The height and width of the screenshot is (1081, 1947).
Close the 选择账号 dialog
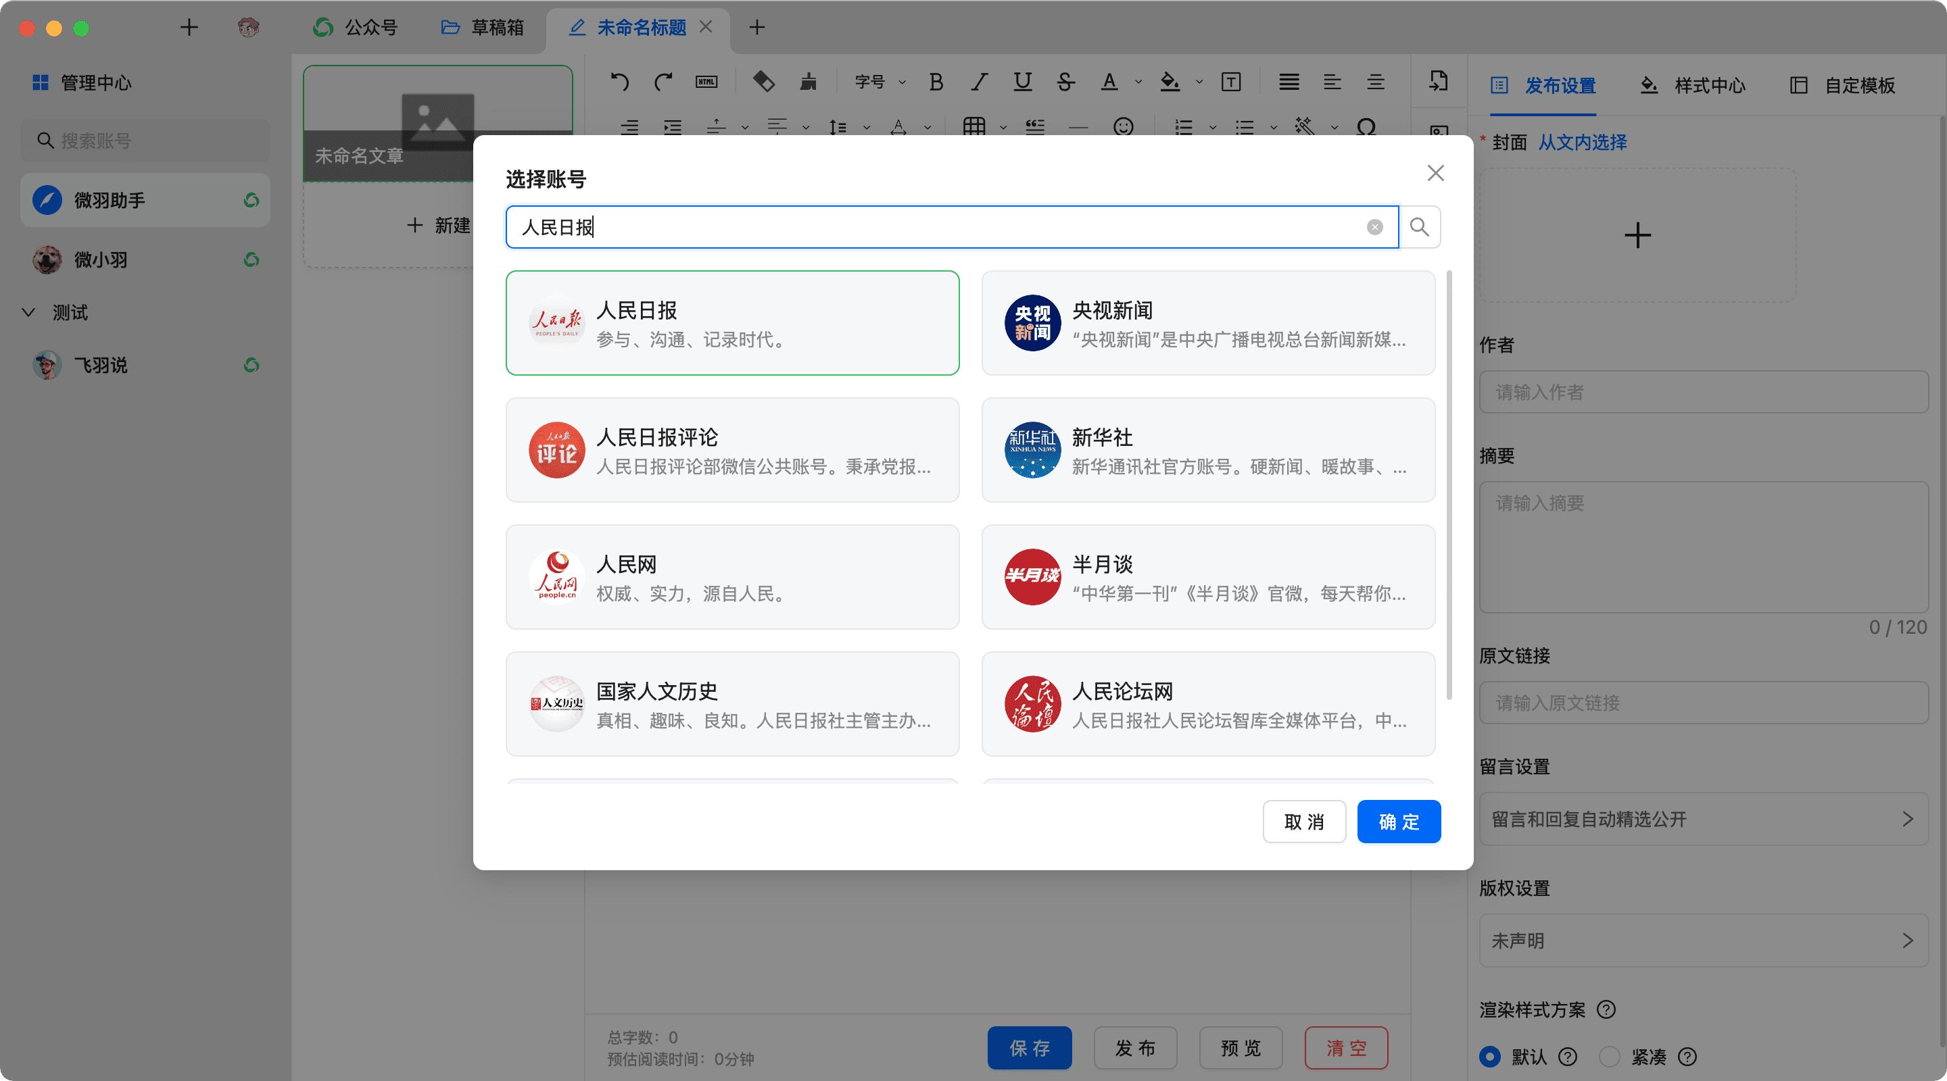coord(1435,173)
